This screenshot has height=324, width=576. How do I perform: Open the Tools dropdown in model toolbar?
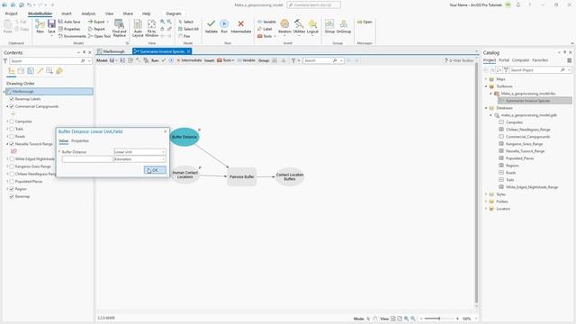[226, 60]
